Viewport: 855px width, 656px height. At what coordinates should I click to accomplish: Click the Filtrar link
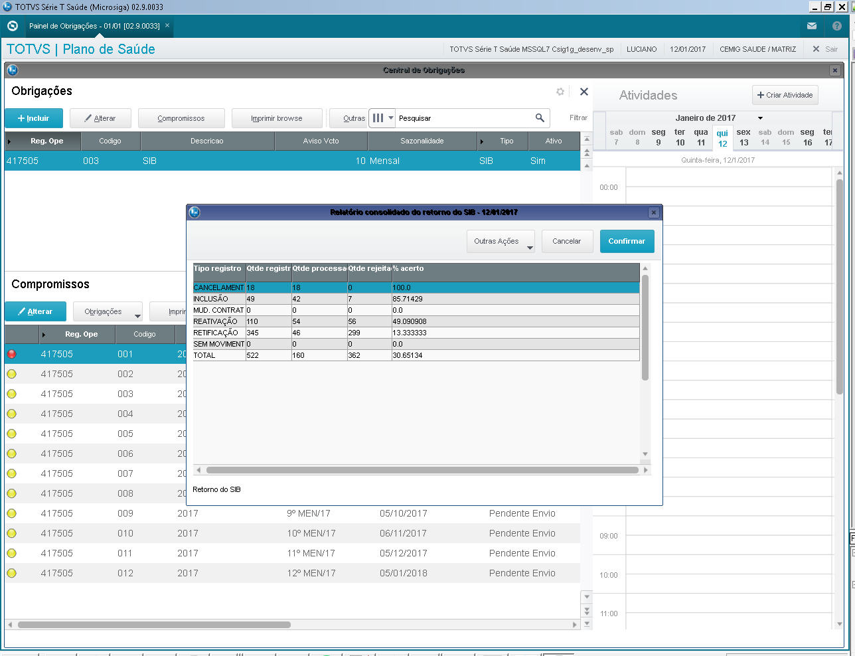pos(578,118)
